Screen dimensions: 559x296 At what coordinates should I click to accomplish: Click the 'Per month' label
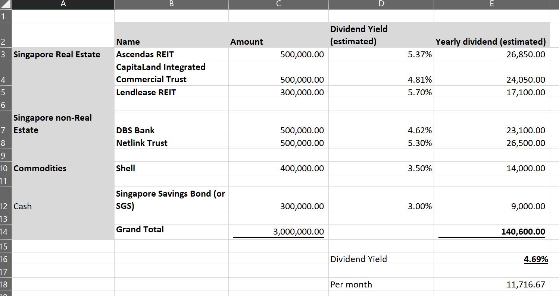381,284
